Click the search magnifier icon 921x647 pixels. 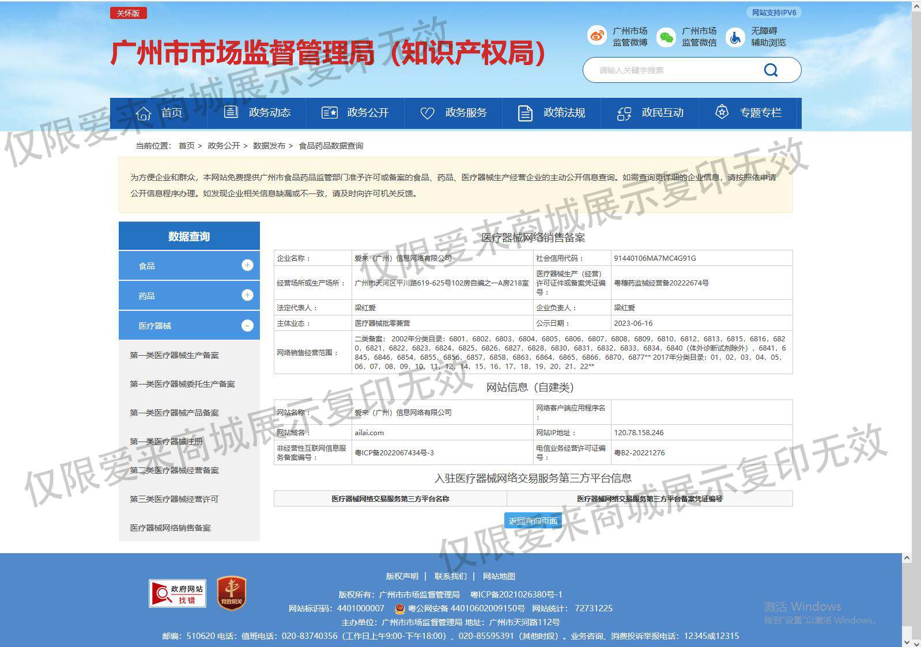point(771,70)
